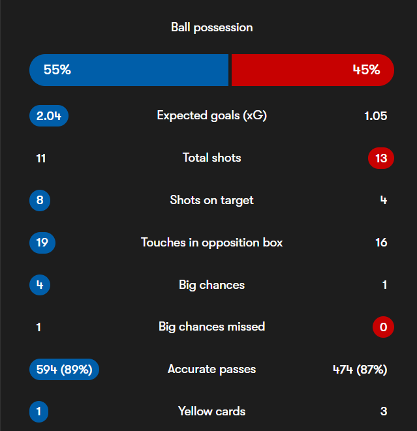
Task: Click the 1.05 away xG value
Action: [x=375, y=116]
